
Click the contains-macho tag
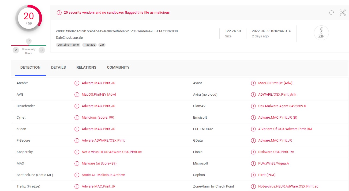coord(68,45)
